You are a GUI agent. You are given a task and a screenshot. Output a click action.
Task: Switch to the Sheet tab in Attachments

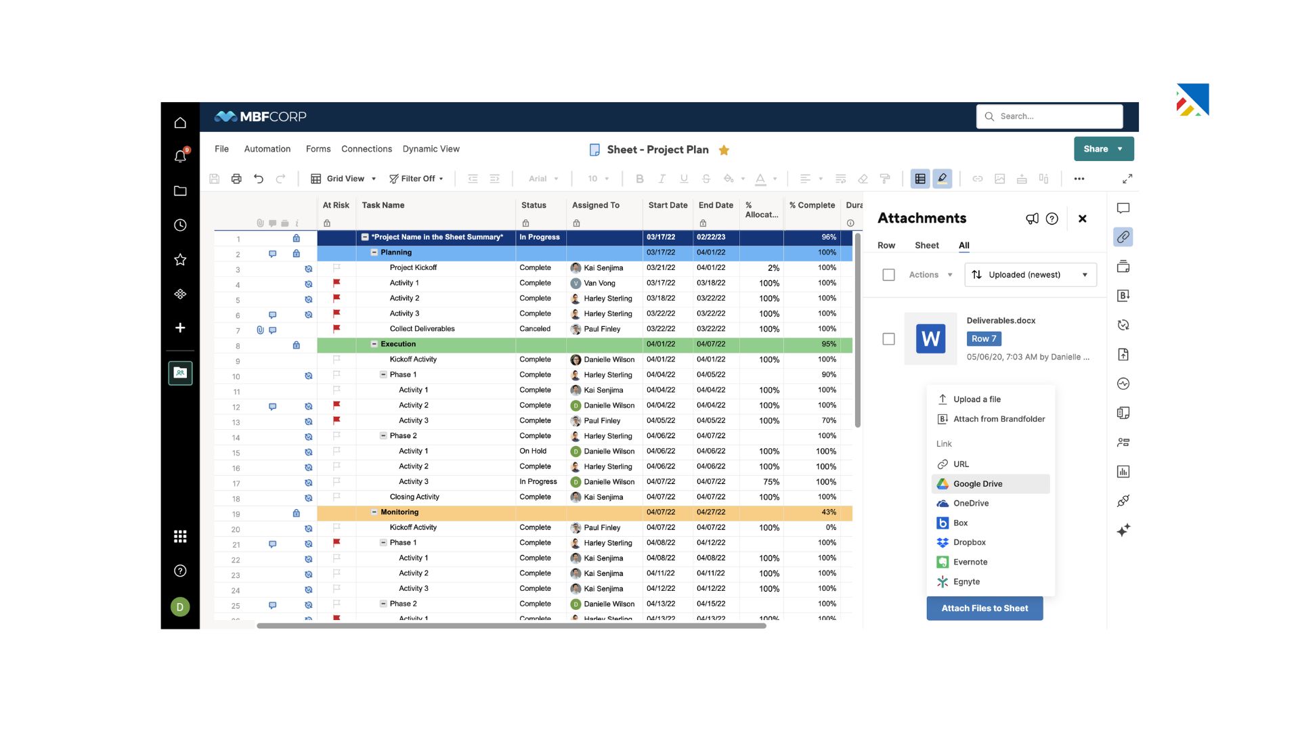(x=926, y=245)
